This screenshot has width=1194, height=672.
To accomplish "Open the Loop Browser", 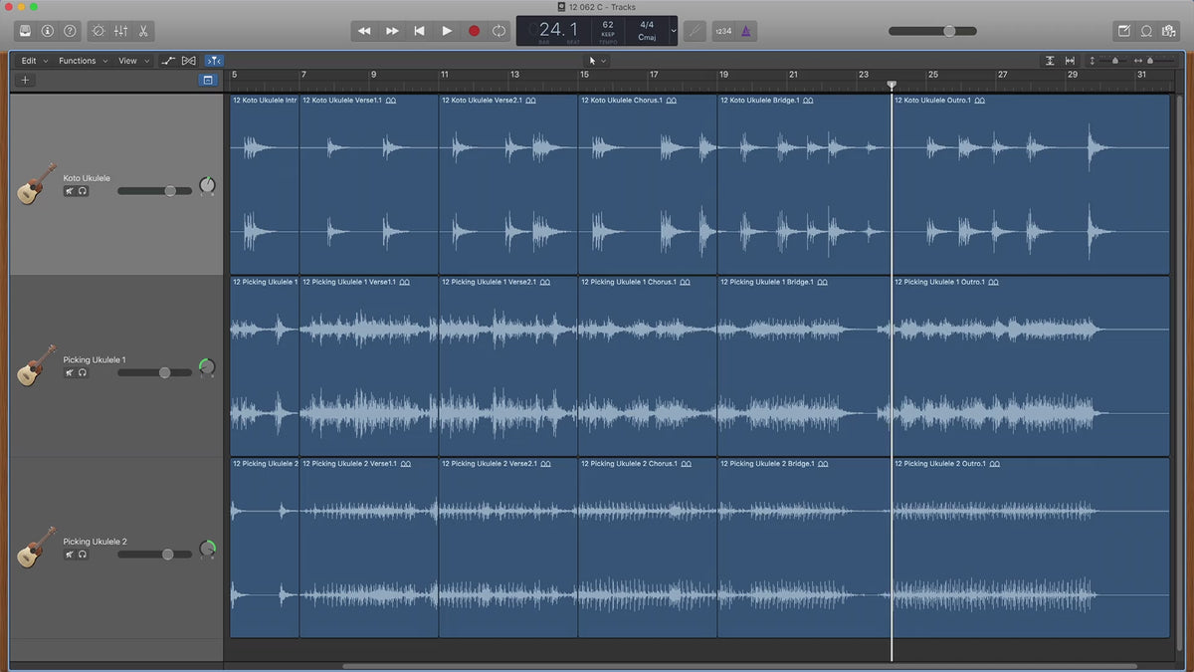I will [x=1146, y=31].
